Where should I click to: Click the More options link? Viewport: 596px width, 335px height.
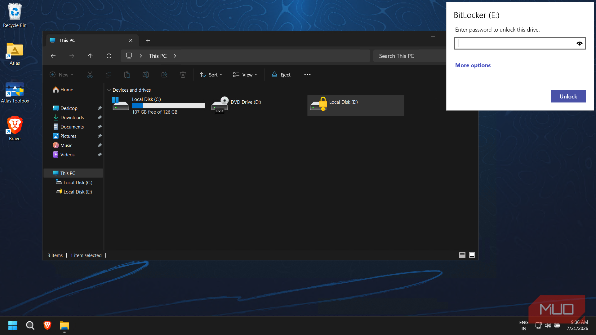pos(473,65)
